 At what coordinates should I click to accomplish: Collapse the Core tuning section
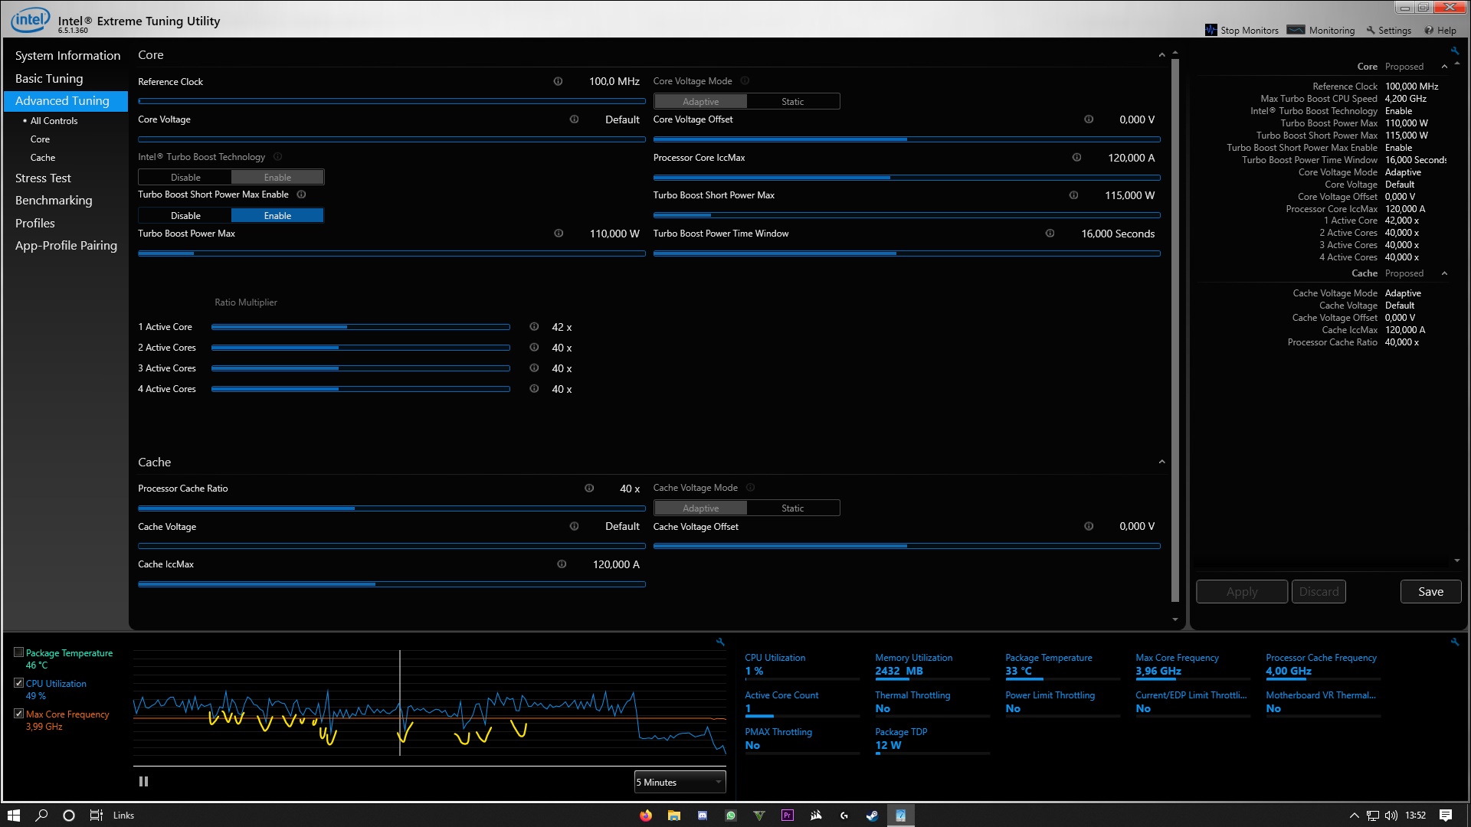click(1161, 55)
